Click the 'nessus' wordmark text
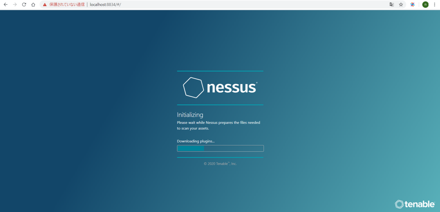Image resolution: width=440 pixels, height=212 pixels. (x=232, y=88)
